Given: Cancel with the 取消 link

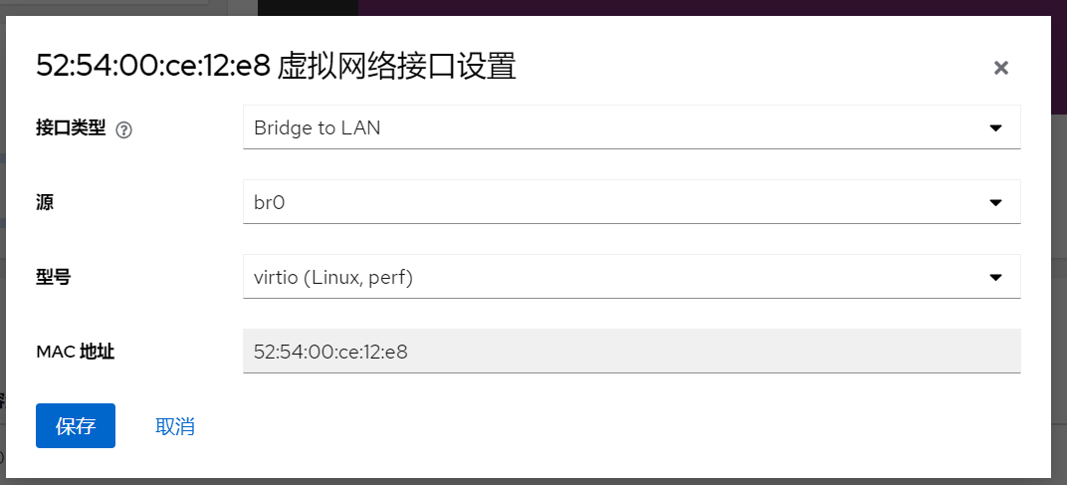Looking at the screenshot, I should click(175, 426).
